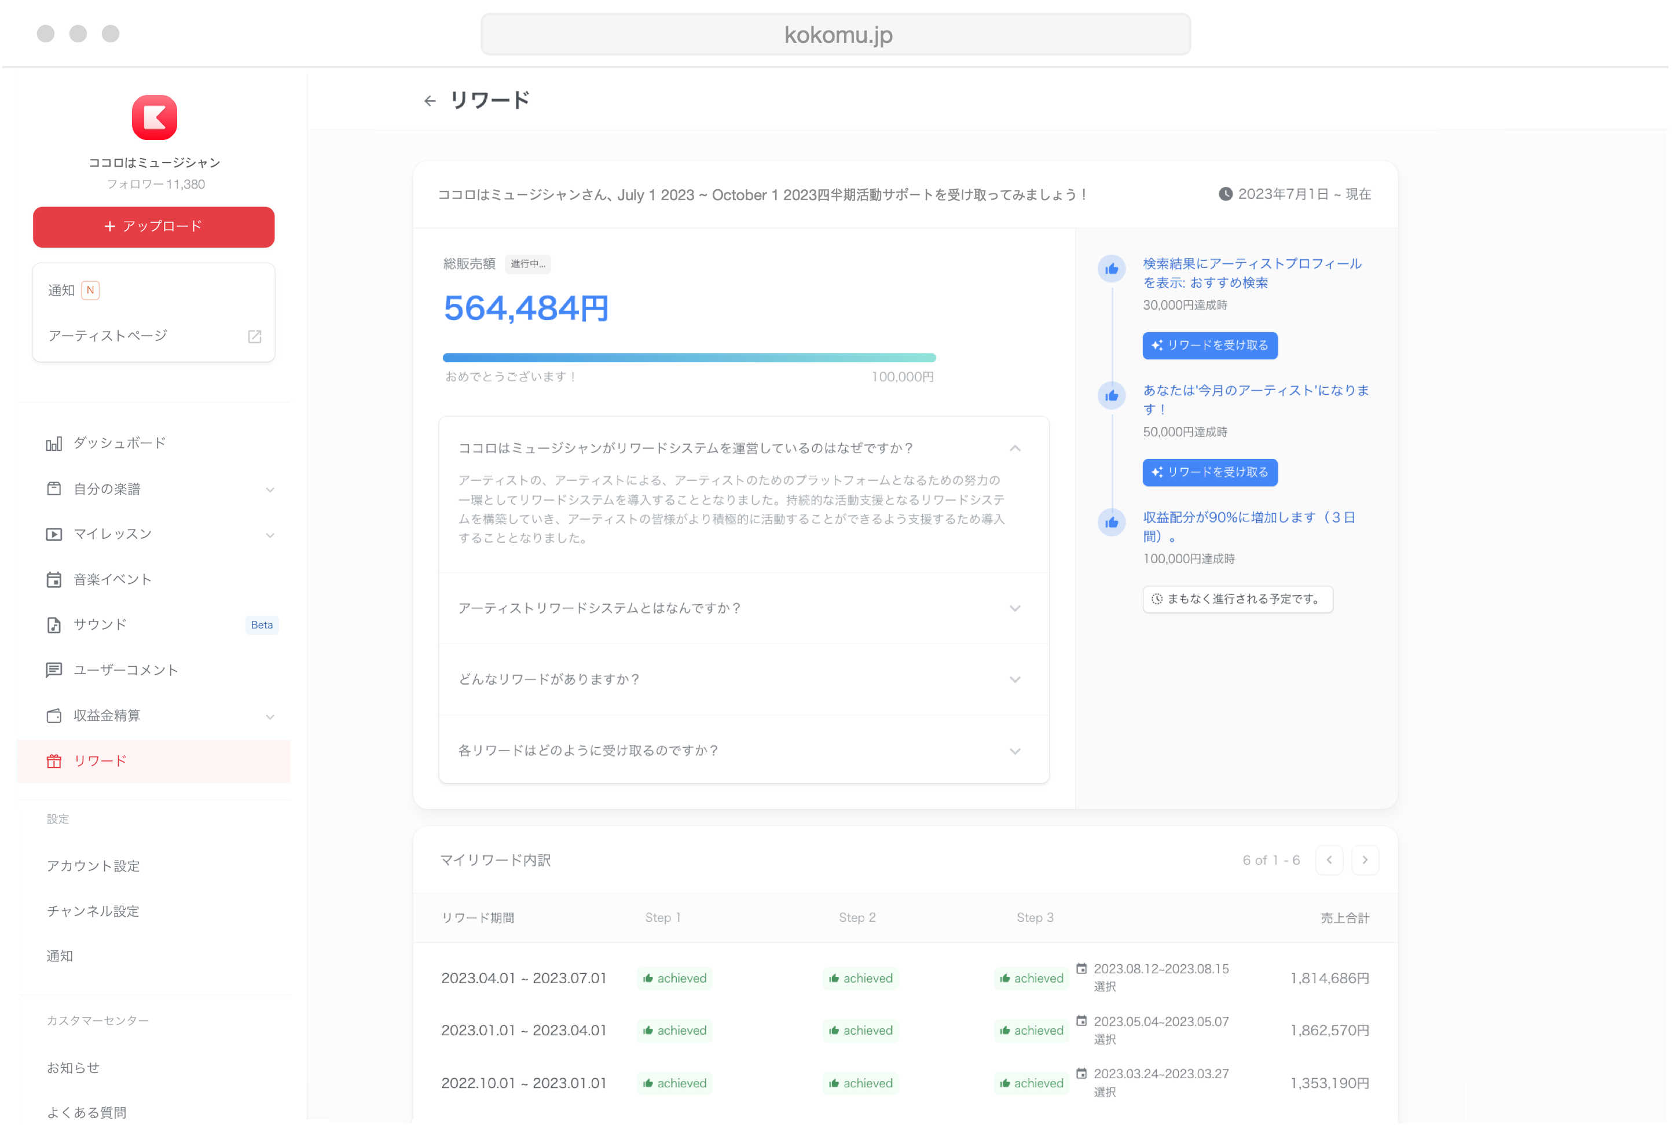The height and width of the screenshot is (1125, 1672).
Task: Click the リワード gift icon
Action: pyautogui.click(x=54, y=761)
